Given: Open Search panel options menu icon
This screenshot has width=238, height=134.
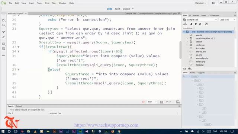Looking at the screenshot, I should tap(179, 106).
